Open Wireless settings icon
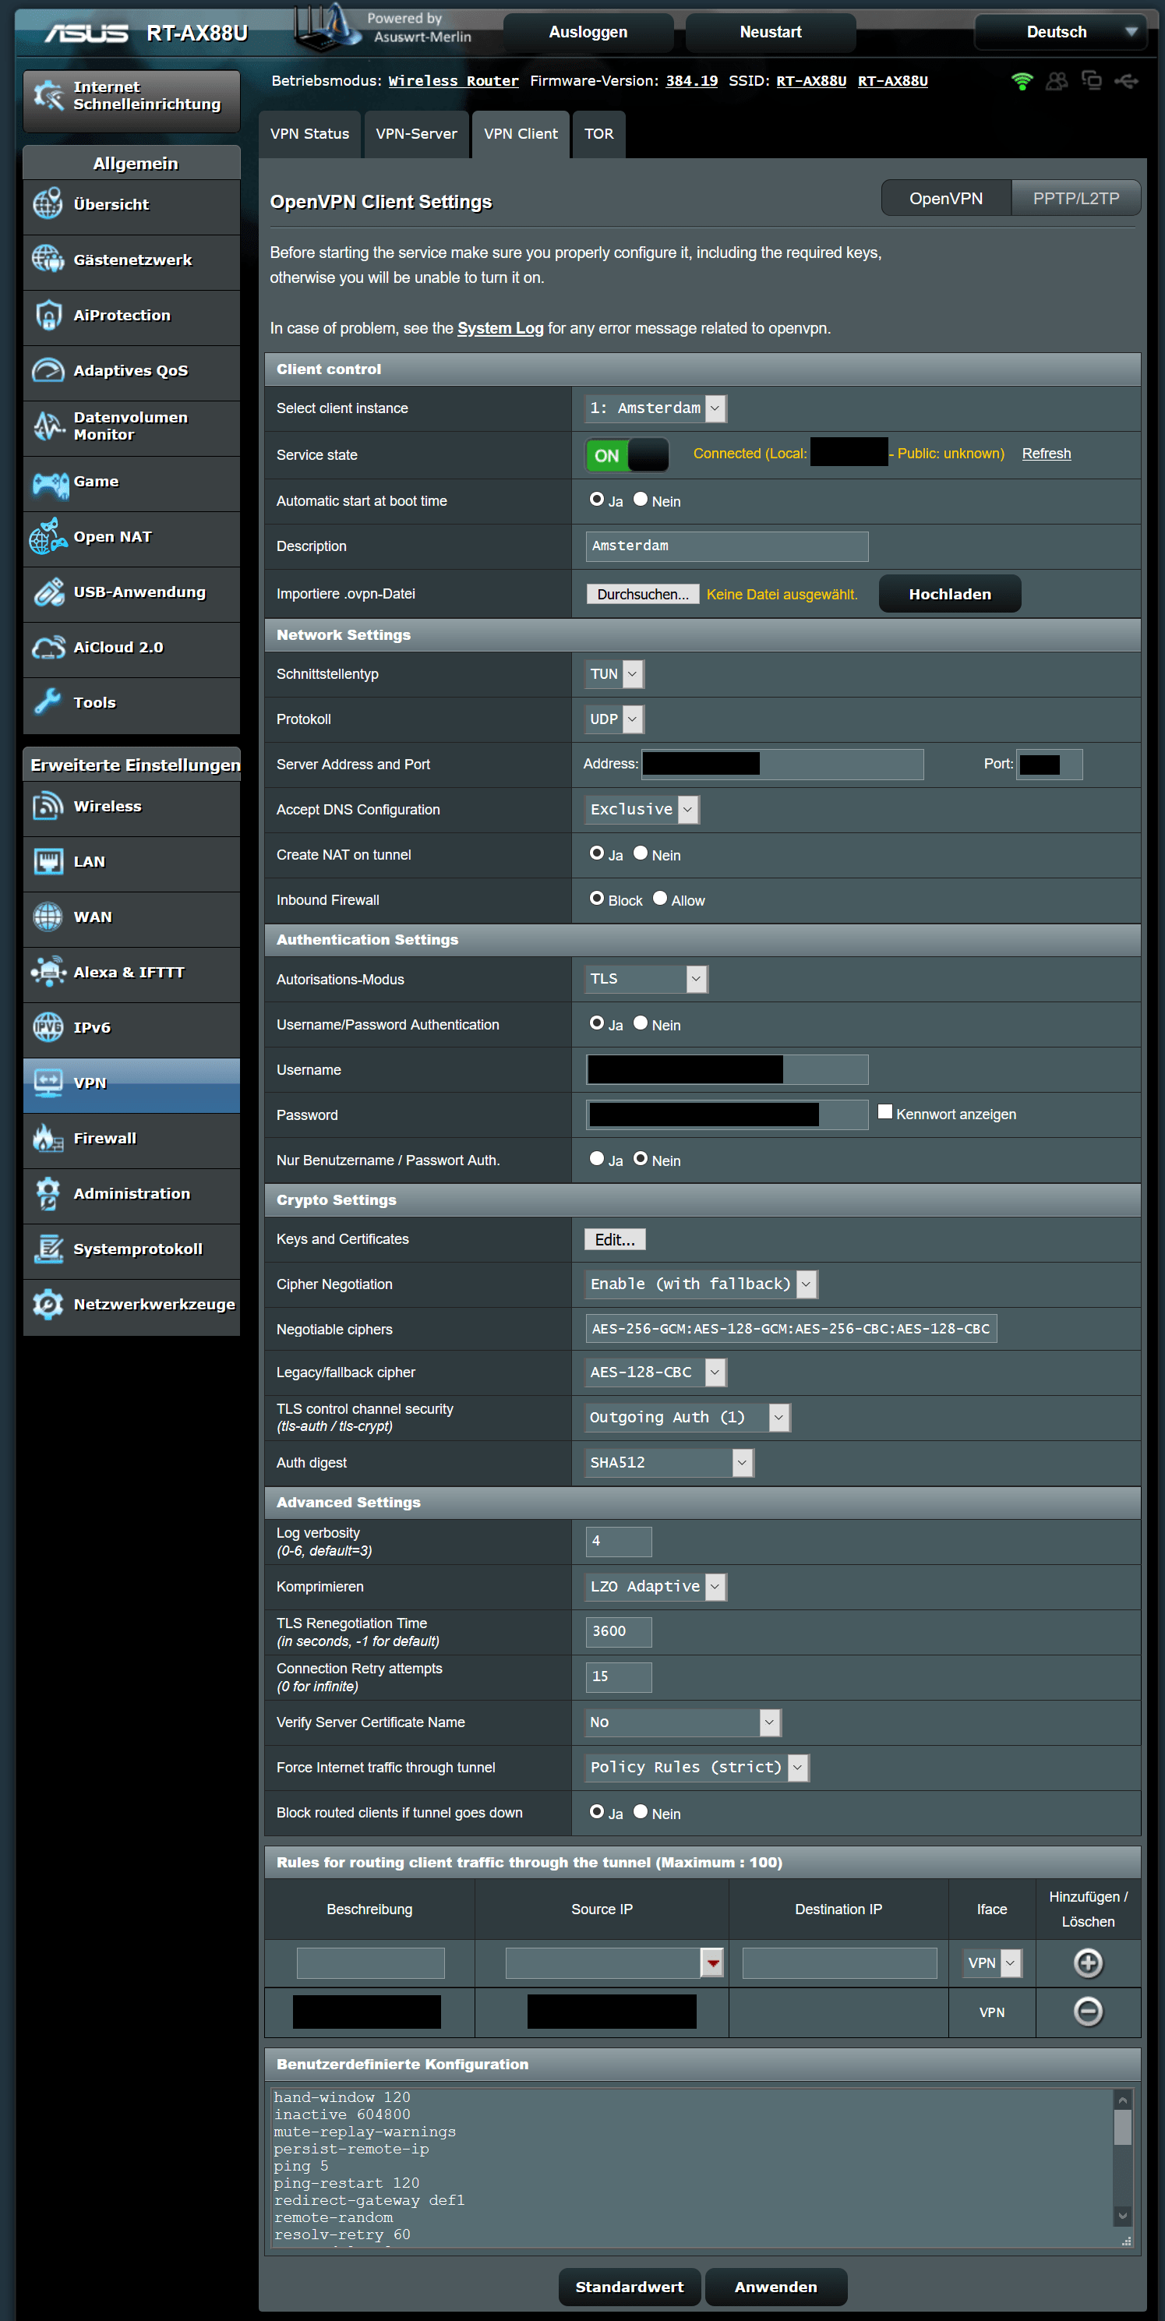 click(x=48, y=807)
